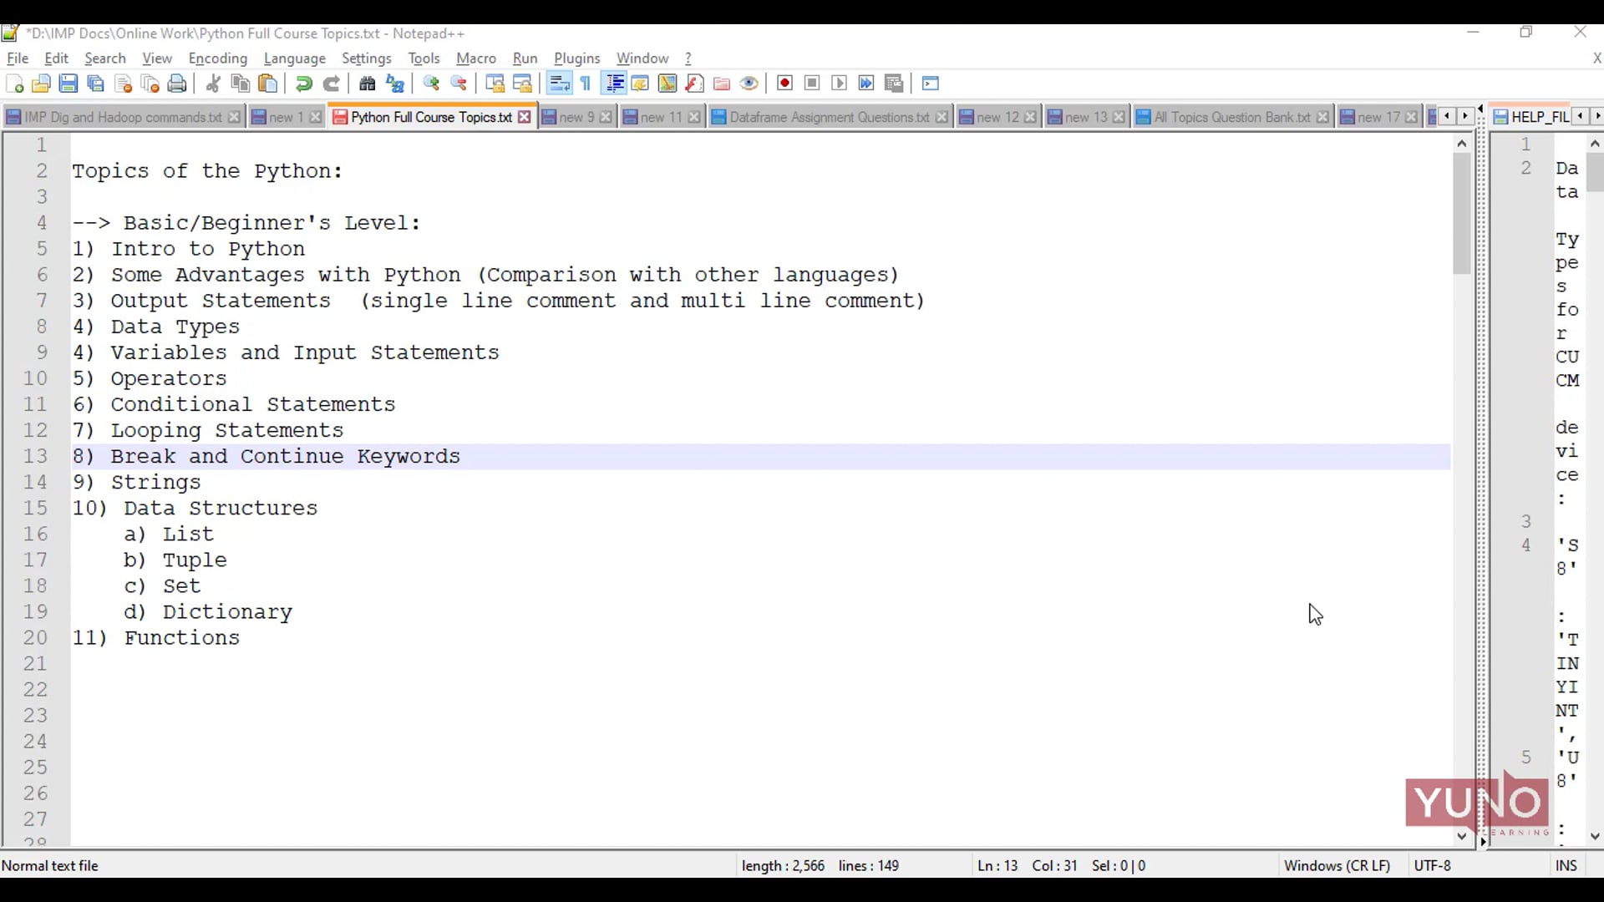
Task: Open Folder as Workspace icon
Action: click(x=722, y=84)
